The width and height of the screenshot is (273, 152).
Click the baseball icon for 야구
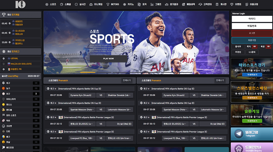click(x=3, y=94)
